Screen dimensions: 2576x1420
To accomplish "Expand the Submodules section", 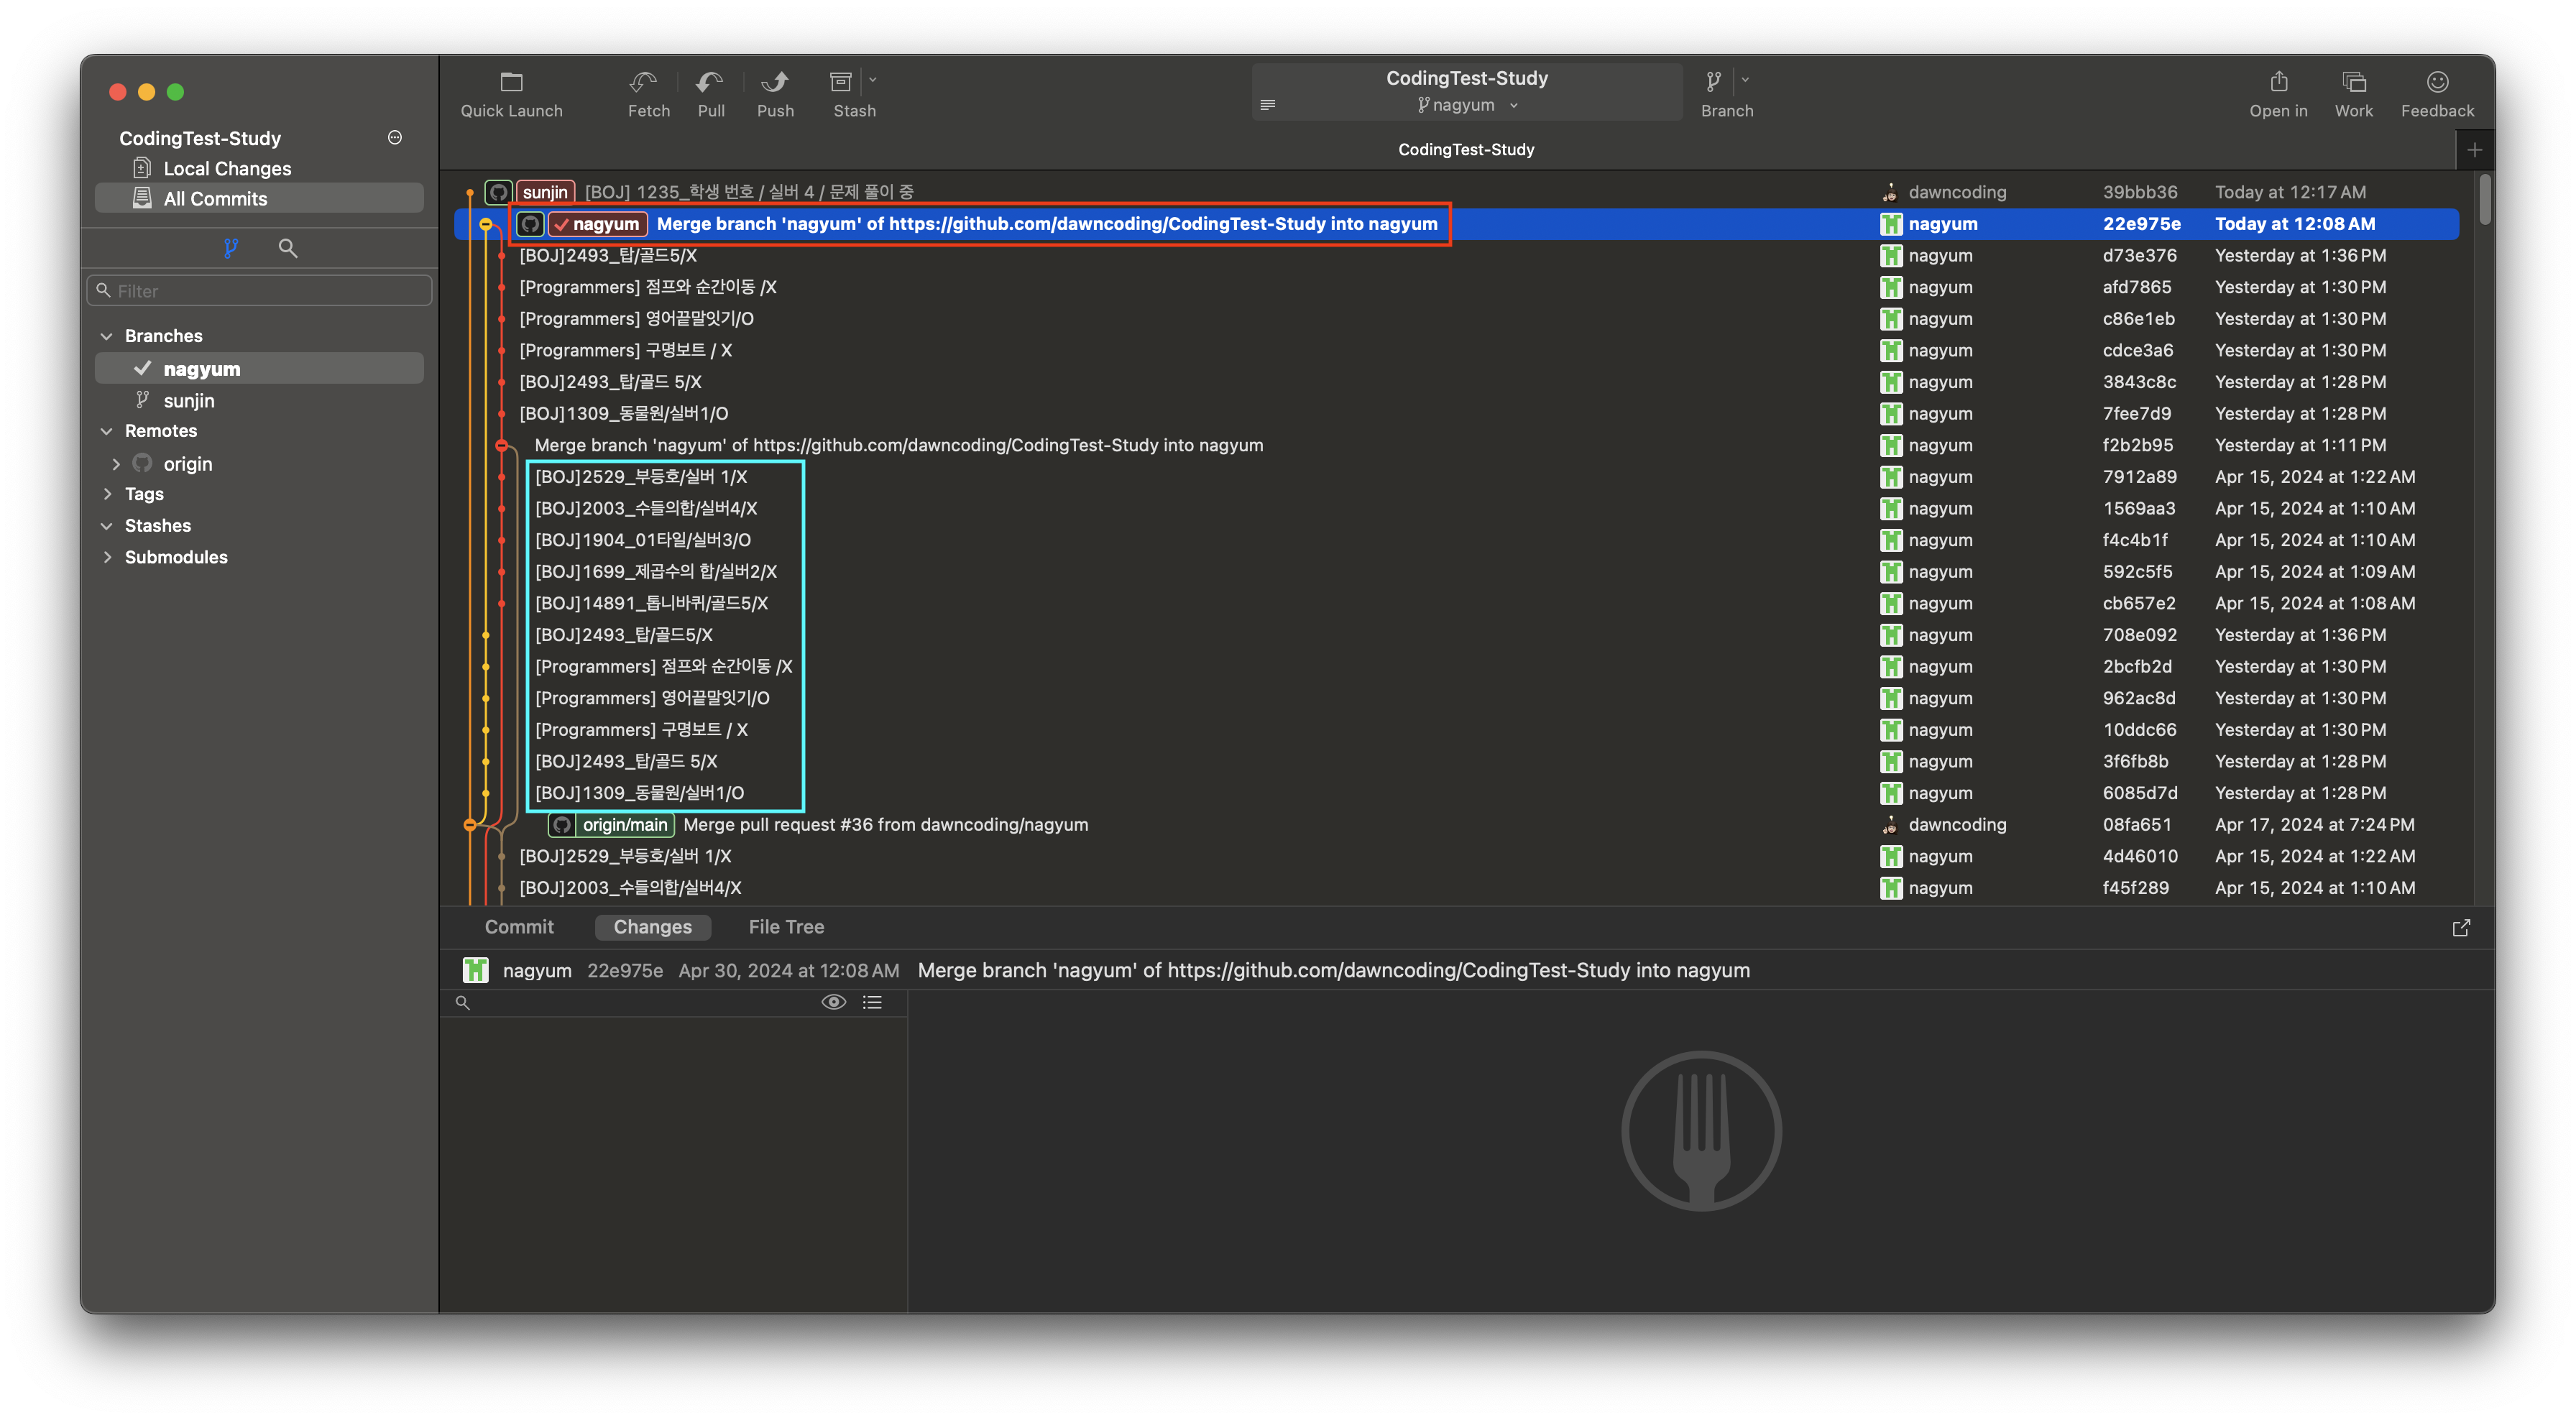I will tap(107, 557).
